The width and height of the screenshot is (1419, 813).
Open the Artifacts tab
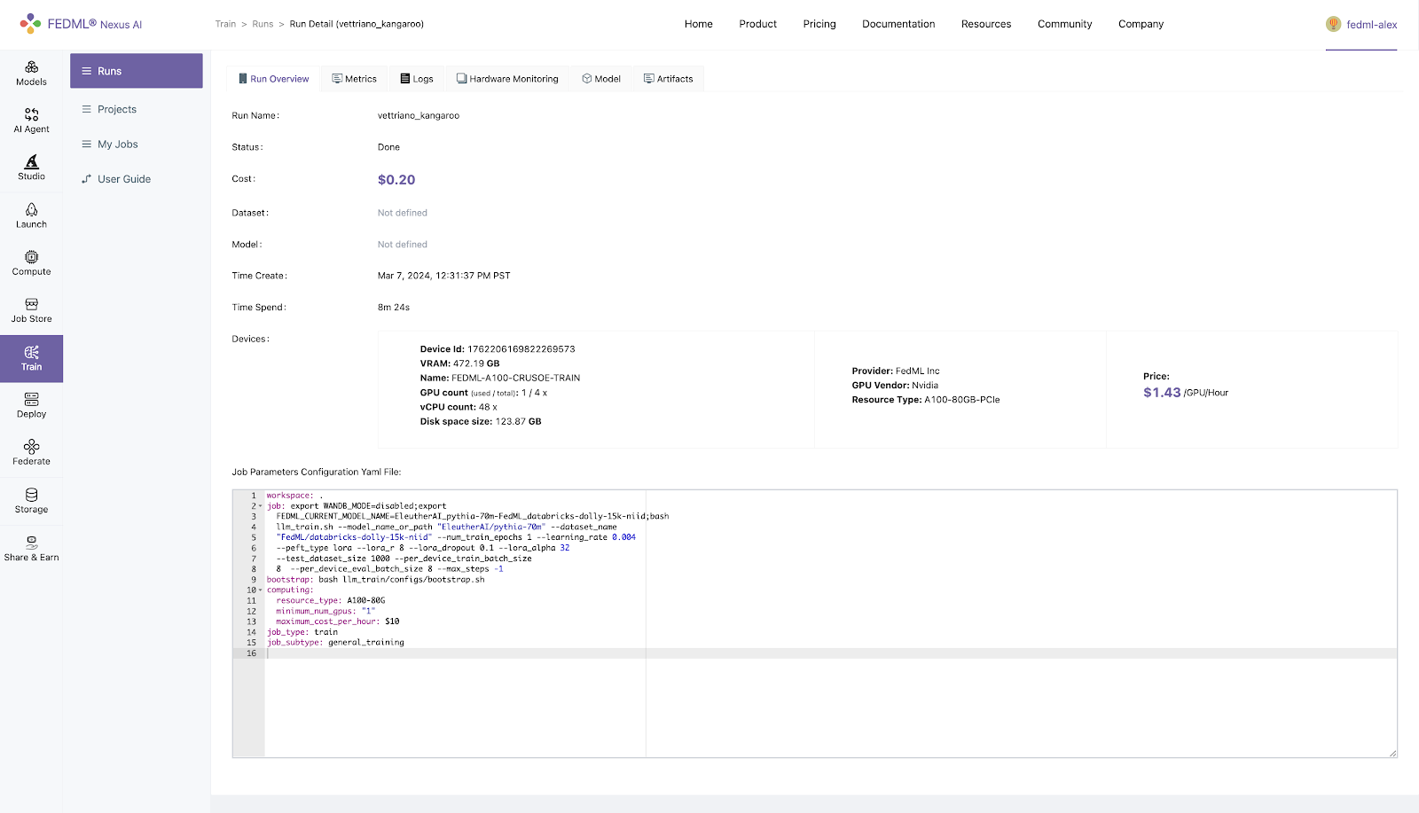click(669, 79)
